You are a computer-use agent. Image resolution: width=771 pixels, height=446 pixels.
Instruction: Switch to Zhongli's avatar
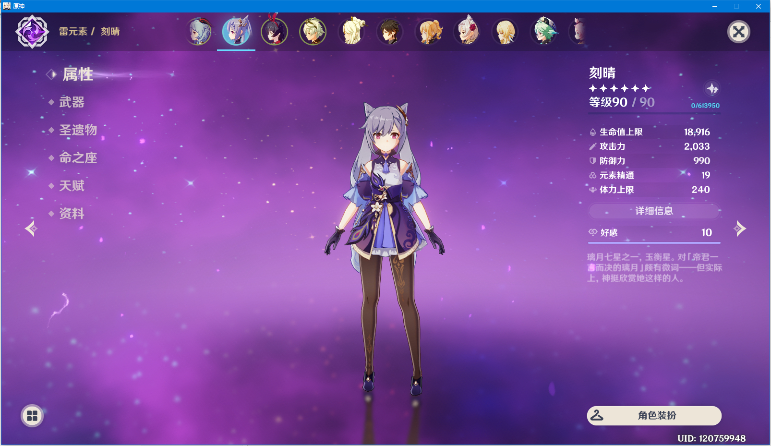click(x=390, y=32)
